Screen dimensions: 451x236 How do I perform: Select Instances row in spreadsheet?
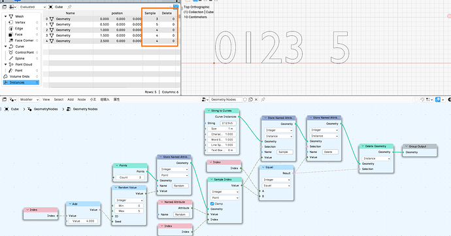click(21, 82)
